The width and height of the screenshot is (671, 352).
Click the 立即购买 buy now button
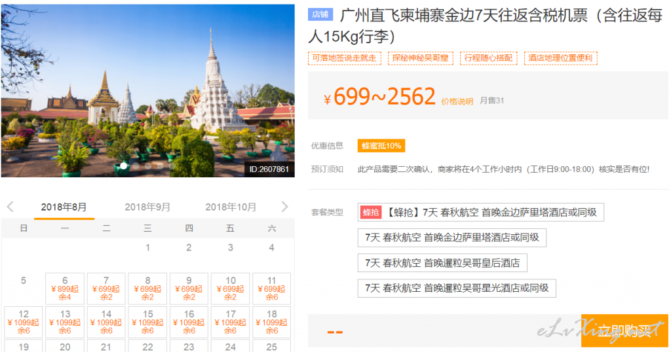[624, 331]
